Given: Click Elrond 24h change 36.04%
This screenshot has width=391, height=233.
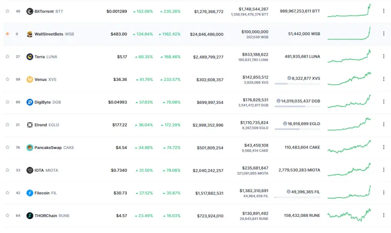Looking at the screenshot, I should tap(144, 125).
